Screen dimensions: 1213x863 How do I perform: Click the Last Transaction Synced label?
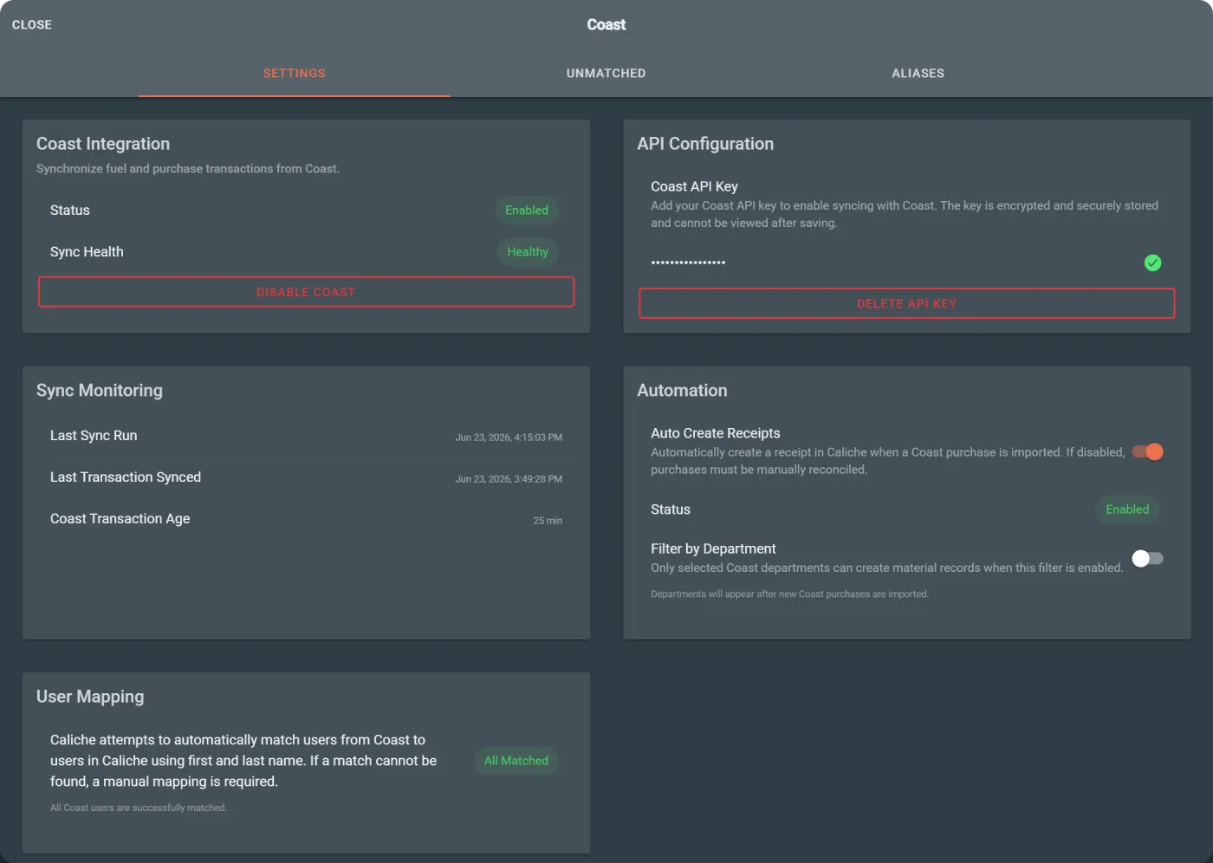(126, 477)
